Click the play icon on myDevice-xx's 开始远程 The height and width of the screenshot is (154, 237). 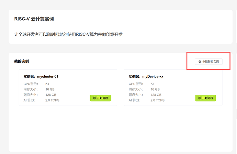(x=200, y=98)
